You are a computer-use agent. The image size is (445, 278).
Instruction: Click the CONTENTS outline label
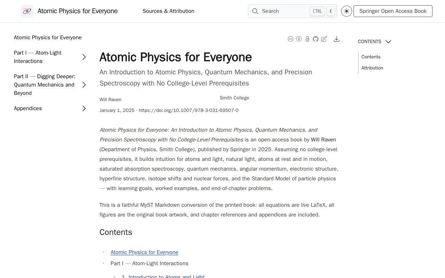[x=370, y=42]
